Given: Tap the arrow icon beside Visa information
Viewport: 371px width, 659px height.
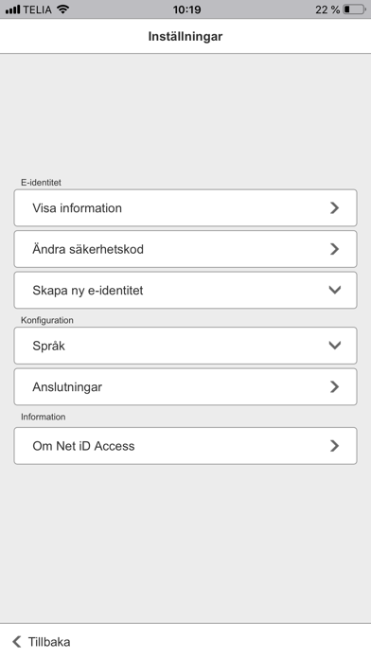Looking at the screenshot, I should click(334, 207).
